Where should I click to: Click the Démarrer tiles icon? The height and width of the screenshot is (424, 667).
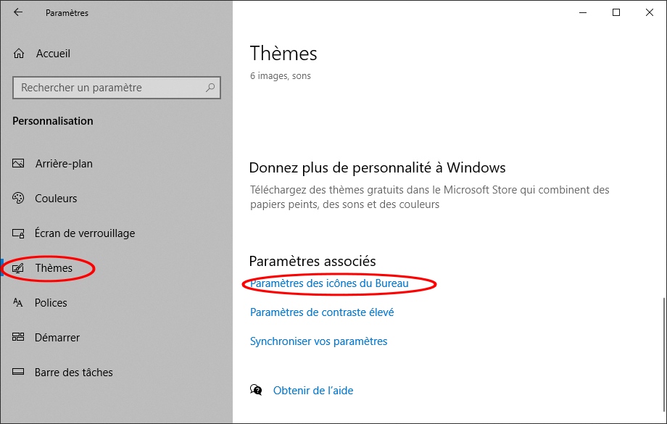(x=18, y=337)
